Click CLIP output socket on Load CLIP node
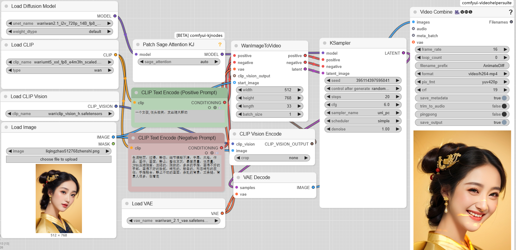The width and height of the screenshot is (516, 250). click(x=116, y=55)
